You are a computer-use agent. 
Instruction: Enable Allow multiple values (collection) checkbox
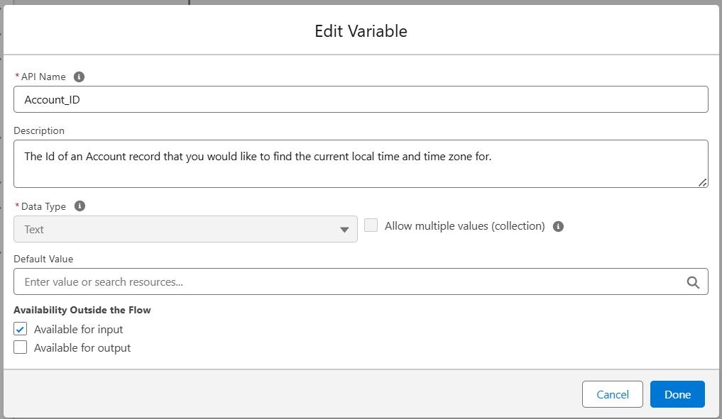click(371, 225)
